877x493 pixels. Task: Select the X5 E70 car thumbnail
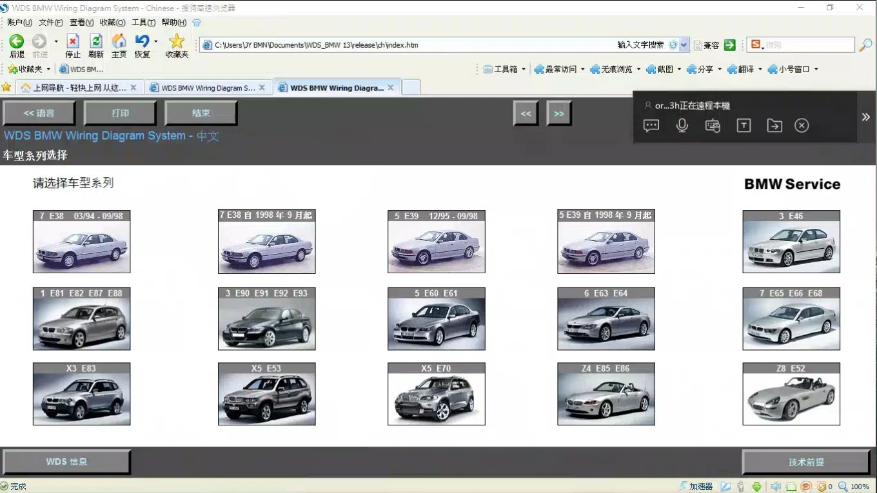click(437, 394)
